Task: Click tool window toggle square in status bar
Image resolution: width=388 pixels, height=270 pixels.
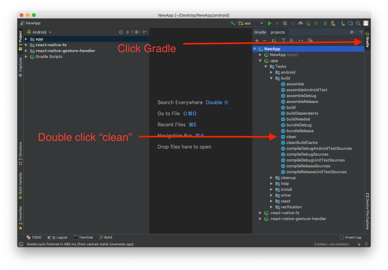Action: pyautogui.click(x=21, y=244)
